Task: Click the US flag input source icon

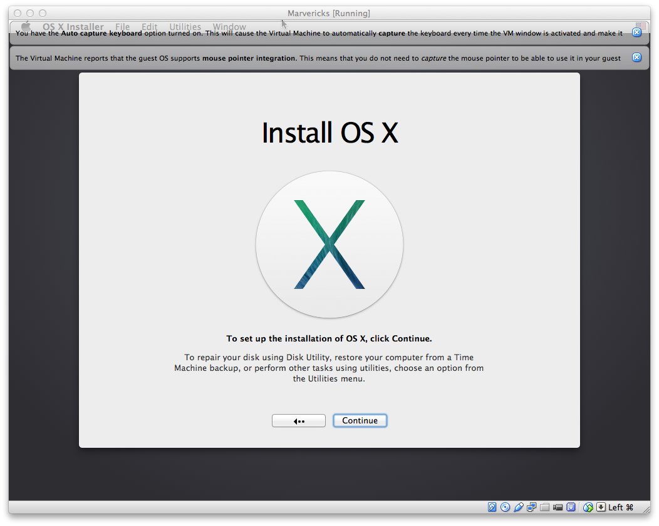Action: click(x=640, y=26)
